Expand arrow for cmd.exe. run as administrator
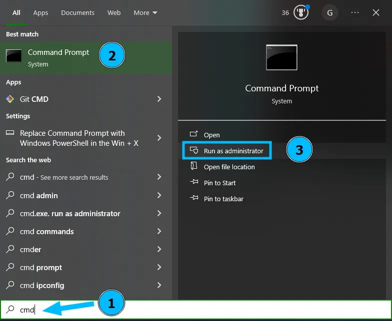Image resolution: width=392 pixels, height=321 pixels. 159,213
